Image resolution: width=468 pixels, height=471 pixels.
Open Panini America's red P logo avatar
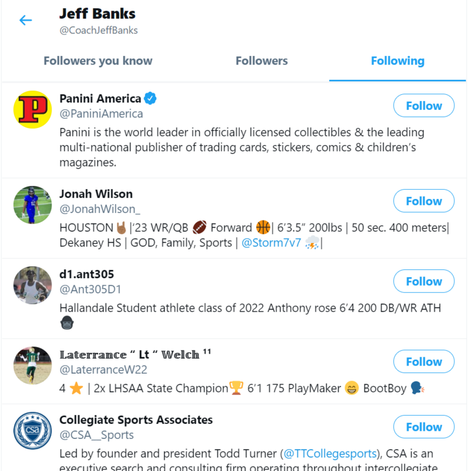pos(32,109)
